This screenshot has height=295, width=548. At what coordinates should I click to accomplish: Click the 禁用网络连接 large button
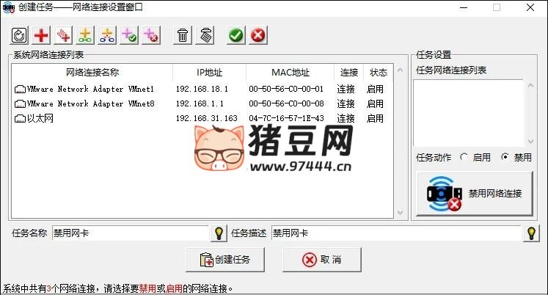pyautogui.click(x=474, y=194)
